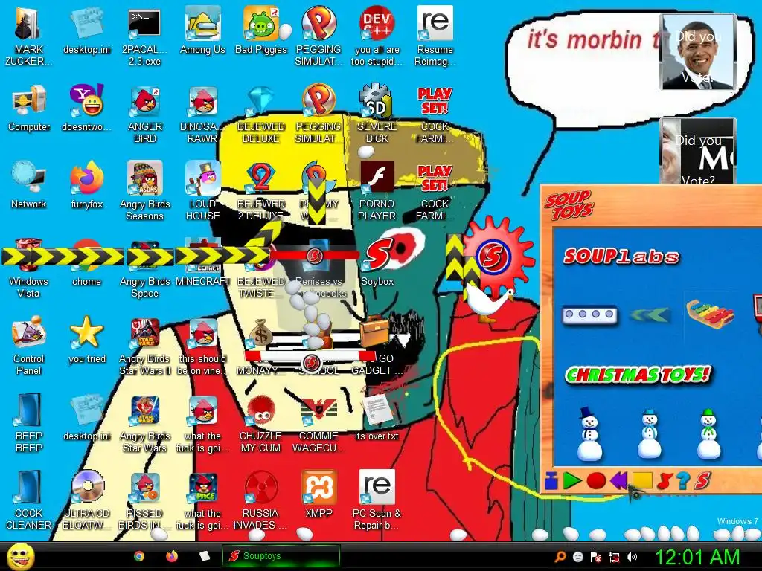The image size is (762, 571).
Task: Open the PC Scan & Repair icon
Action: tap(377, 500)
